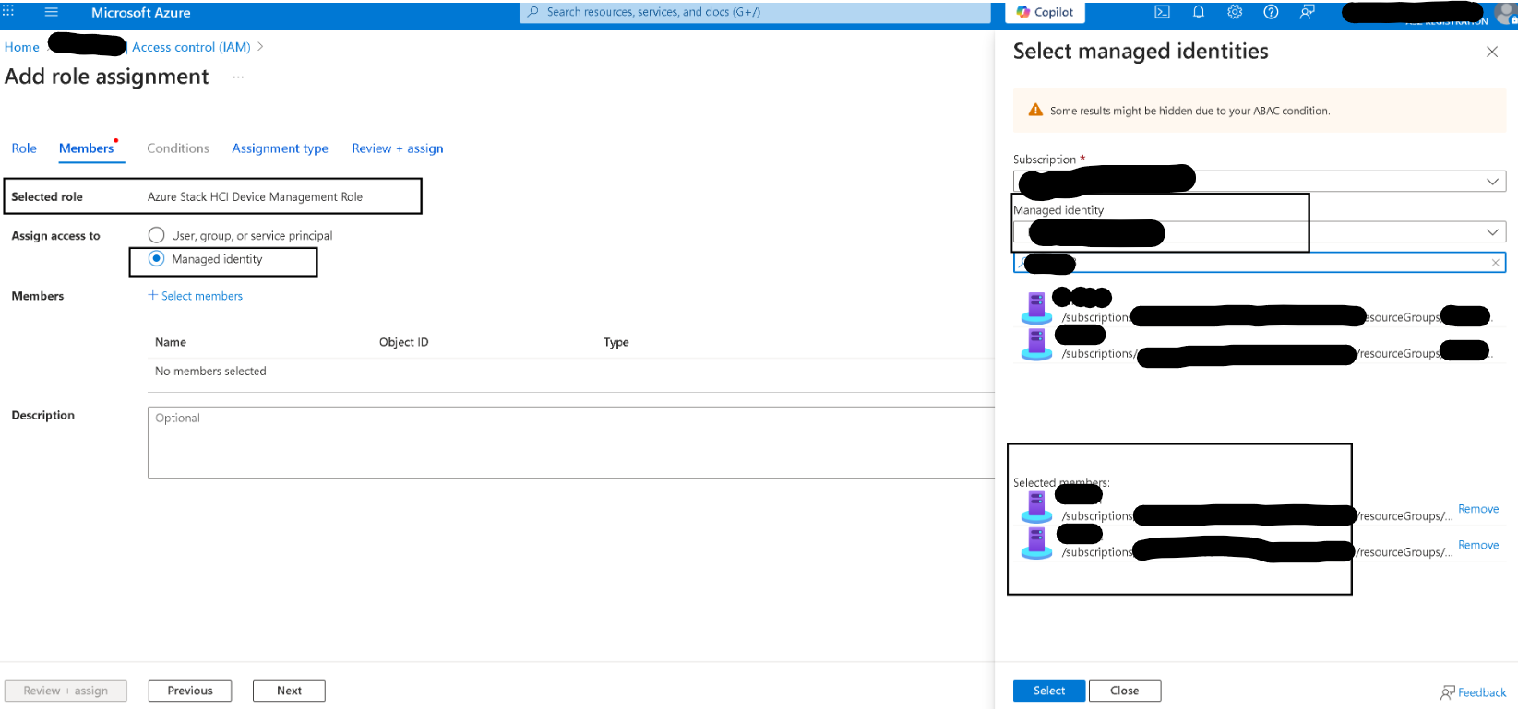Remove the first selected member
1518x709 pixels.
pos(1477,509)
